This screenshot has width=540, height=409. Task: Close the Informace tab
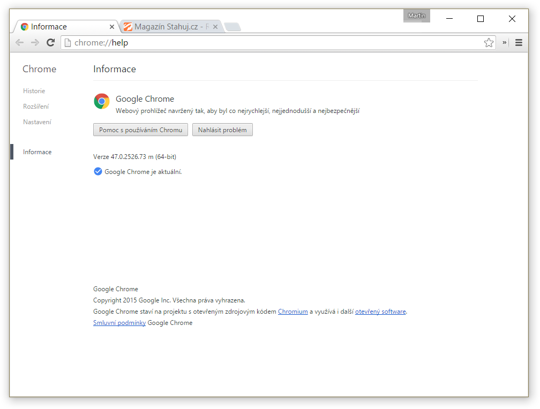coord(112,27)
